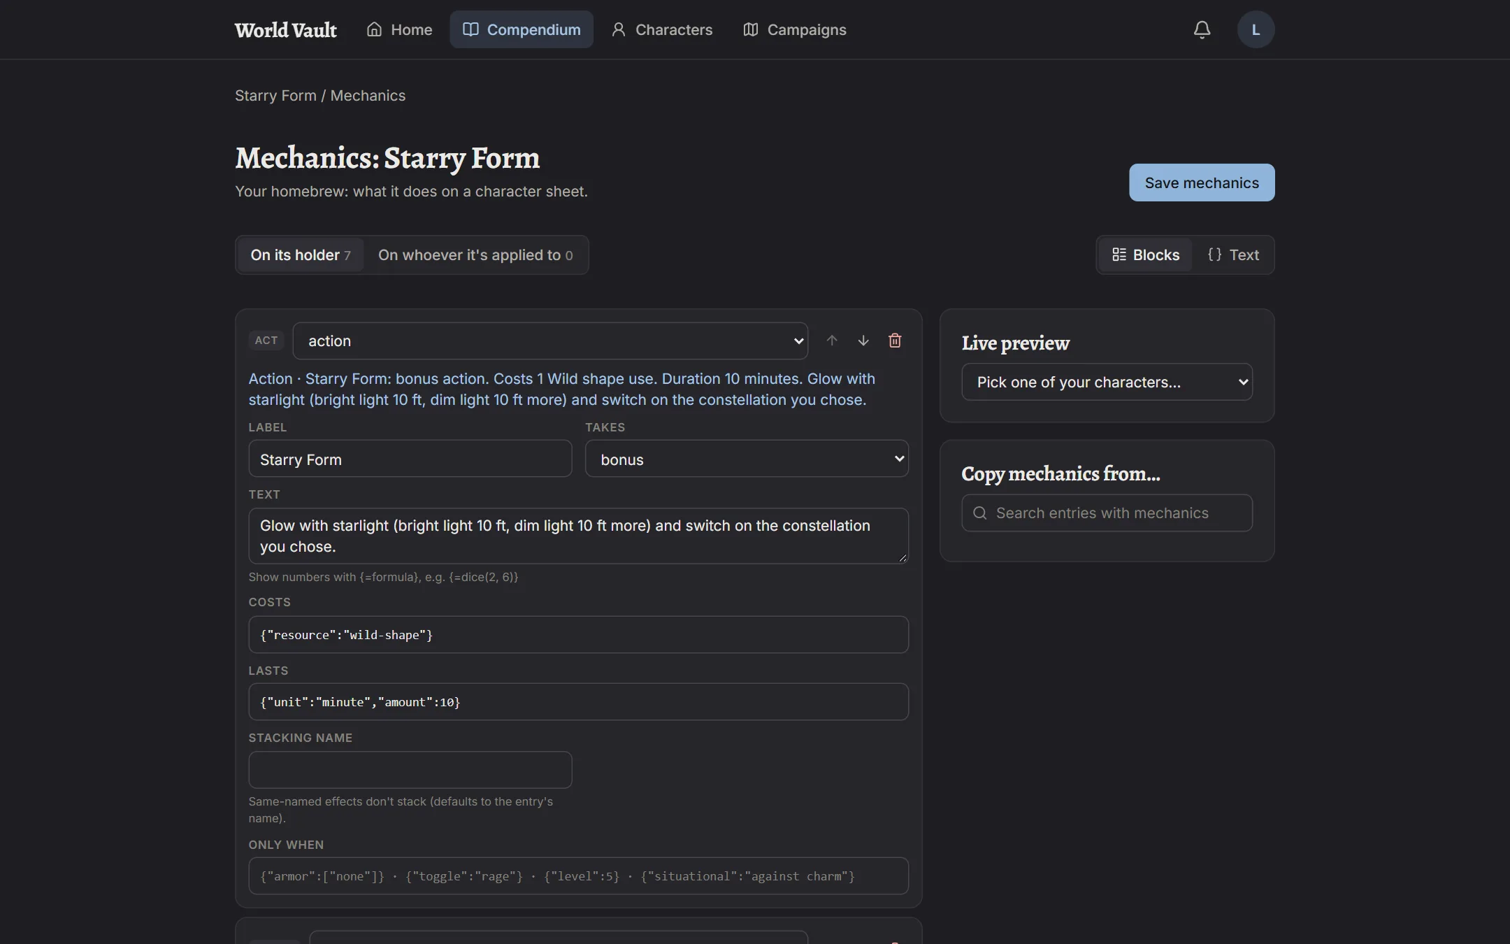1510x944 pixels.
Task: Open the action block type dropdown
Action: point(550,341)
